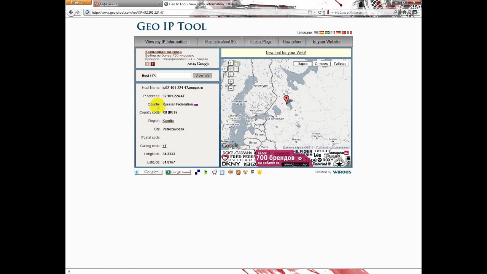Viewport: 487px width, 274px height.
Task: Open the Брендовая одежда ad link
Action: tap(163, 52)
